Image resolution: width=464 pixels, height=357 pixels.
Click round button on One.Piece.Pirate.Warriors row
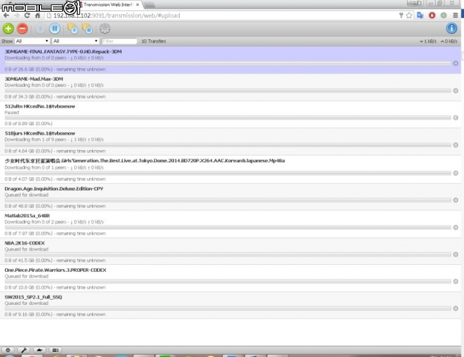click(x=456, y=282)
